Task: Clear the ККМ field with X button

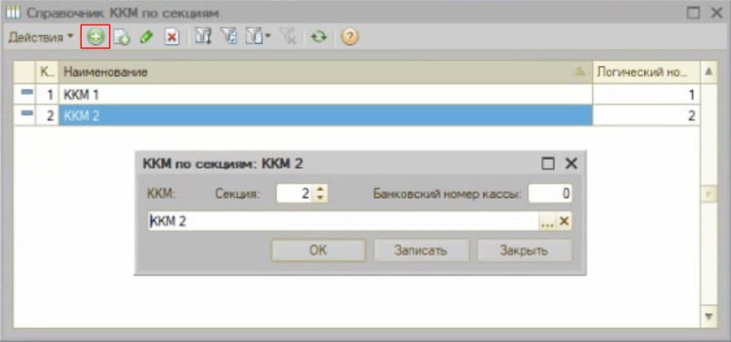Action: click(x=564, y=222)
